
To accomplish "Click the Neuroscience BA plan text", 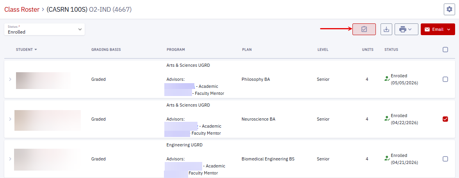I will [x=258, y=119].
